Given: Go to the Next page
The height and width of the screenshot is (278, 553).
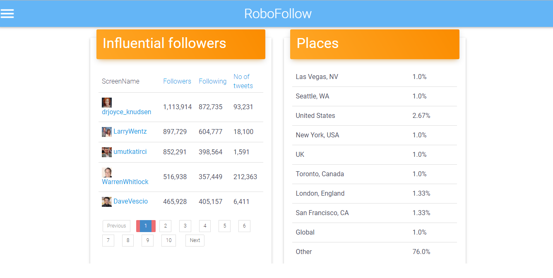Looking at the screenshot, I should 195,240.
